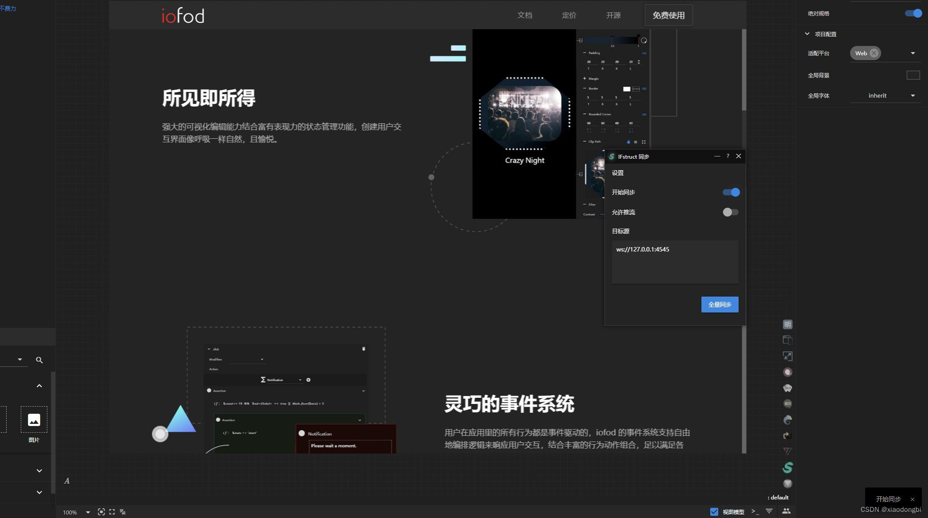Open 定价 nav item
The image size is (928, 518).
click(x=569, y=15)
